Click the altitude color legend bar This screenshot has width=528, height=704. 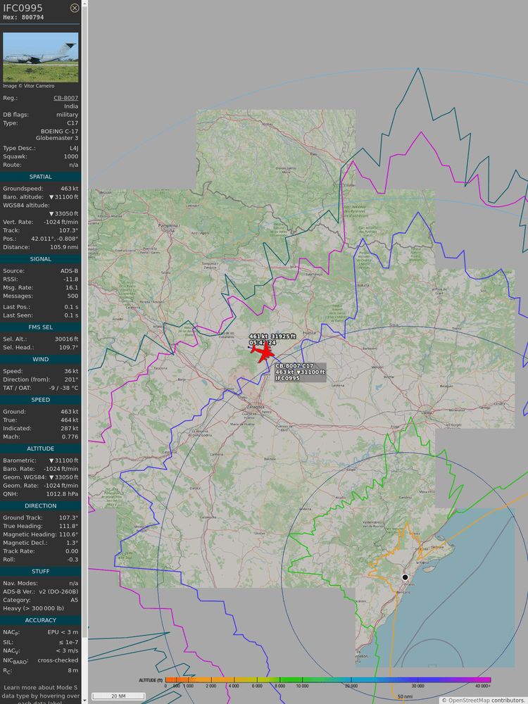coord(328,680)
